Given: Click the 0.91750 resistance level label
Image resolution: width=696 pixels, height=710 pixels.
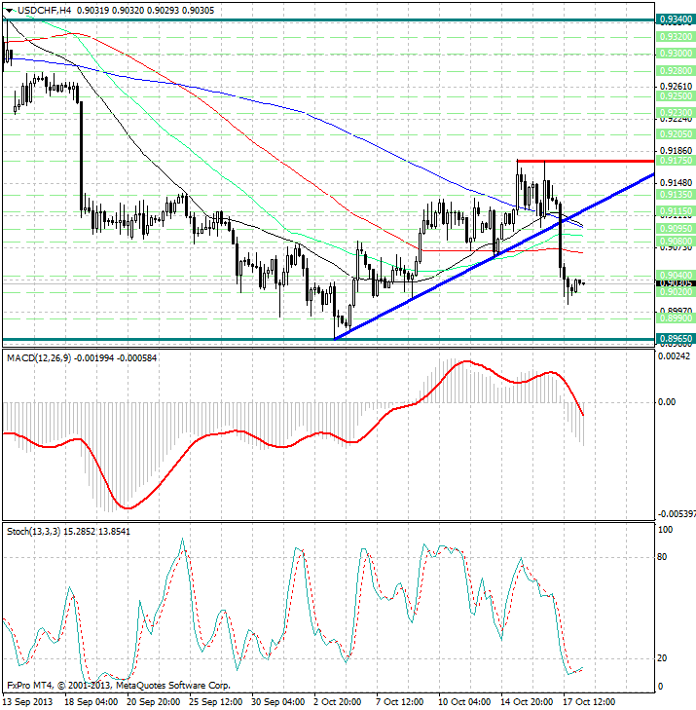Looking at the screenshot, I should tap(676, 161).
